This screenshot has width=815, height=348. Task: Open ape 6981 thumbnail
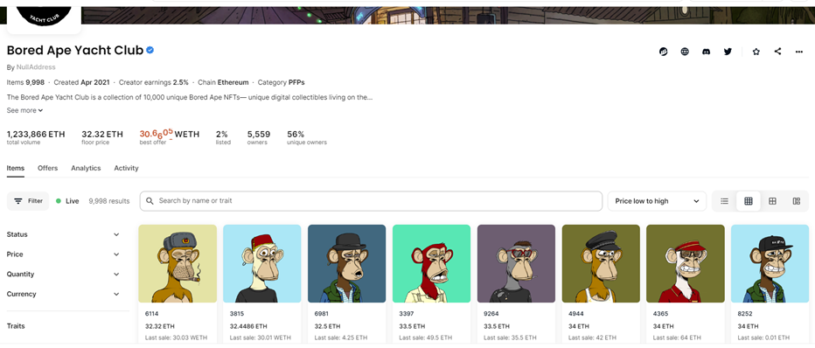tap(346, 263)
